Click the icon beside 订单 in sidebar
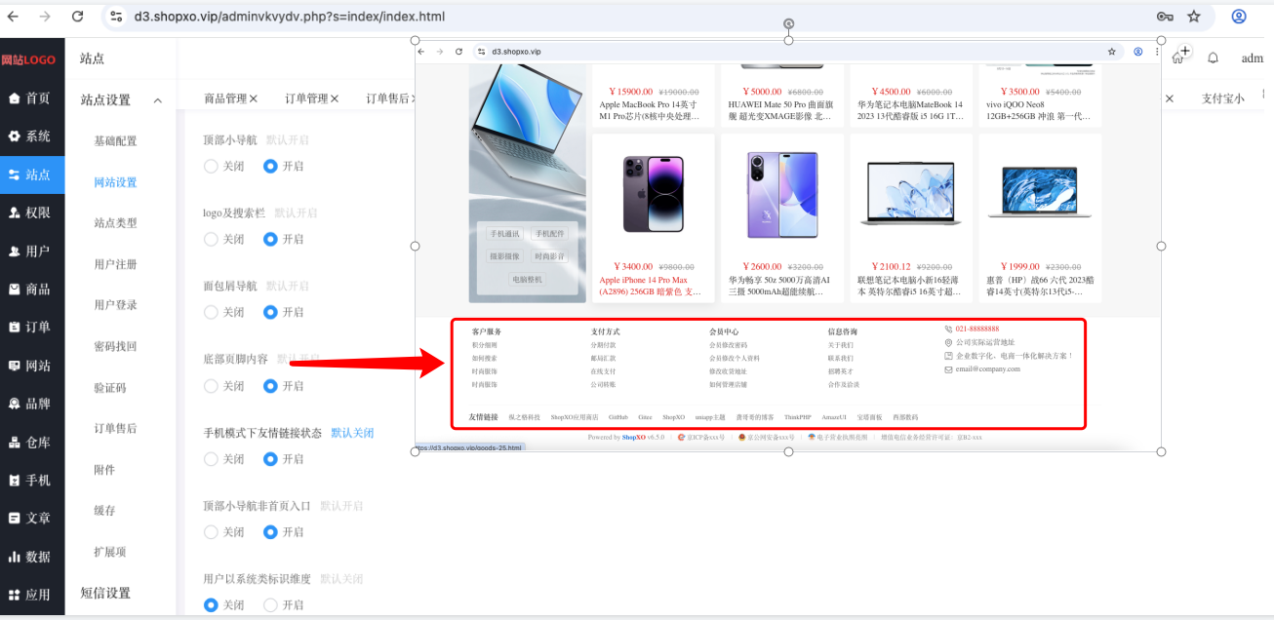The height and width of the screenshot is (620, 1274). coord(15,328)
